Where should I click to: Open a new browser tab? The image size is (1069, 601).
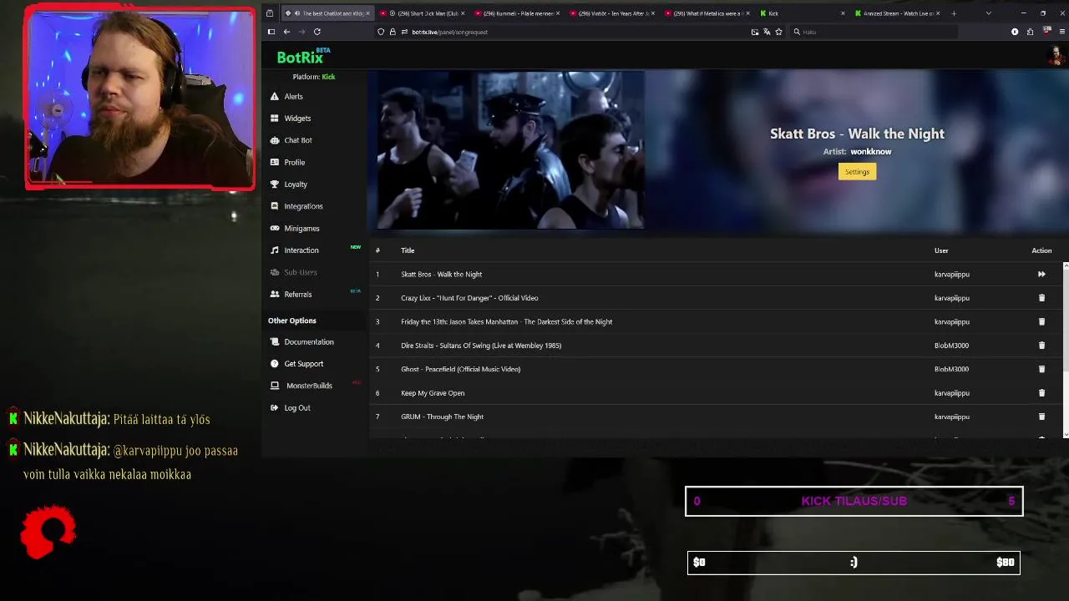click(x=954, y=13)
